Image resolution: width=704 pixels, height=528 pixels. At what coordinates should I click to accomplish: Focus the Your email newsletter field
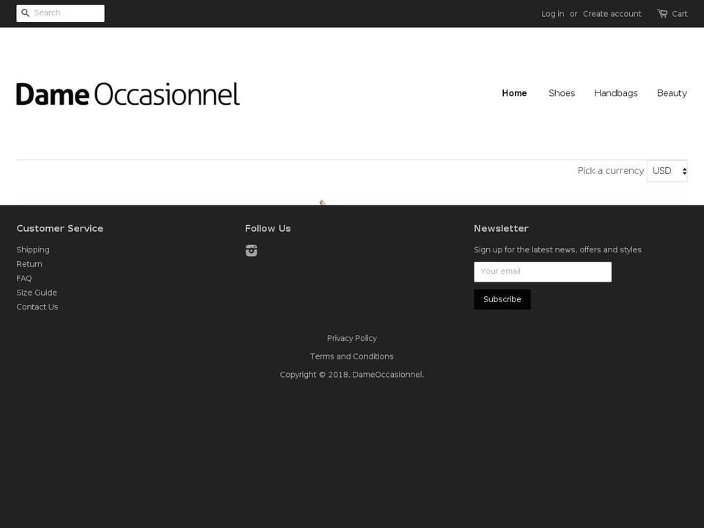point(543,271)
